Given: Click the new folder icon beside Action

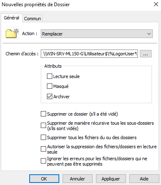Looking at the screenshot, I should tap(12, 33).
